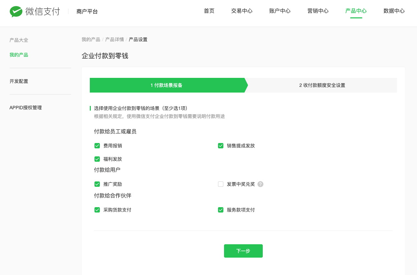The width and height of the screenshot is (417, 275).
Task: Click the 下一步 button
Action: 243,251
